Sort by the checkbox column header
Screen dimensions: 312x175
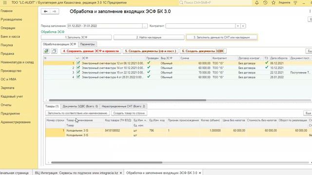pos(78,58)
